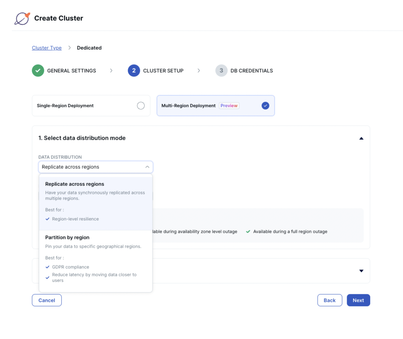Click the Preview badge on Multi-Region Deployment

[229, 106]
